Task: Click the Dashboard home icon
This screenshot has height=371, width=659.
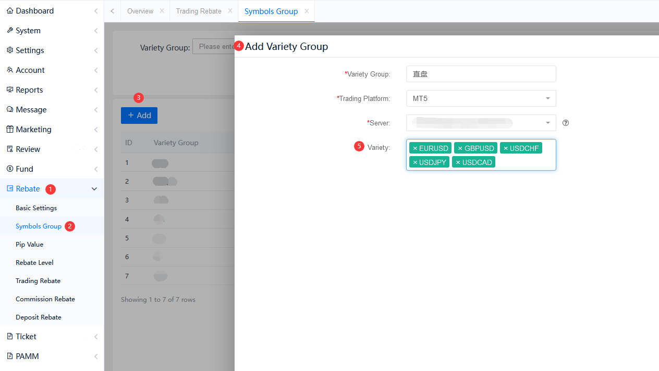Action: (10, 10)
